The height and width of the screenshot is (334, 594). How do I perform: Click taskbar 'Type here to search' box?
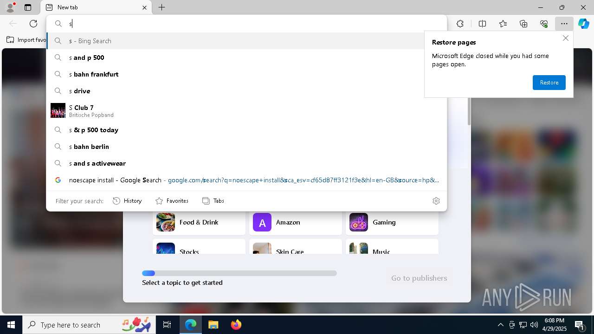(x=88, y=325)
